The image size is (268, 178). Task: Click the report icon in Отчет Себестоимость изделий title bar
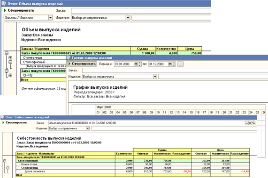pyautogui.click(x=2, y=117)
